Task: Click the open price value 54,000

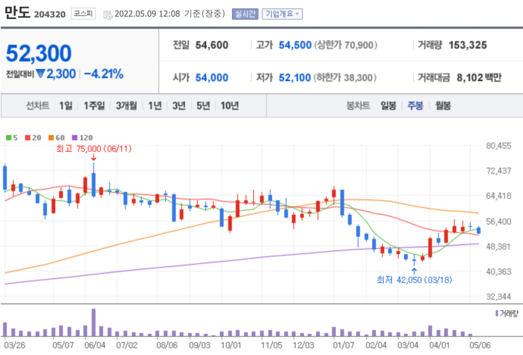Action: (x=212, y=78)
